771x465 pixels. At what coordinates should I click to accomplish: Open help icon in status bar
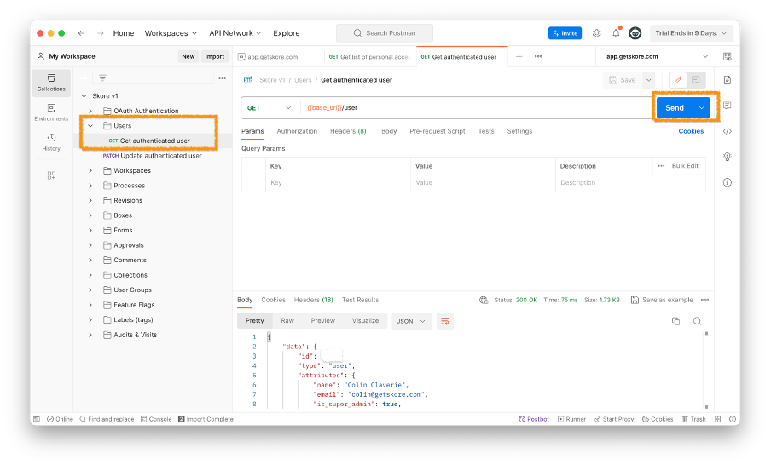coord(733,419)
